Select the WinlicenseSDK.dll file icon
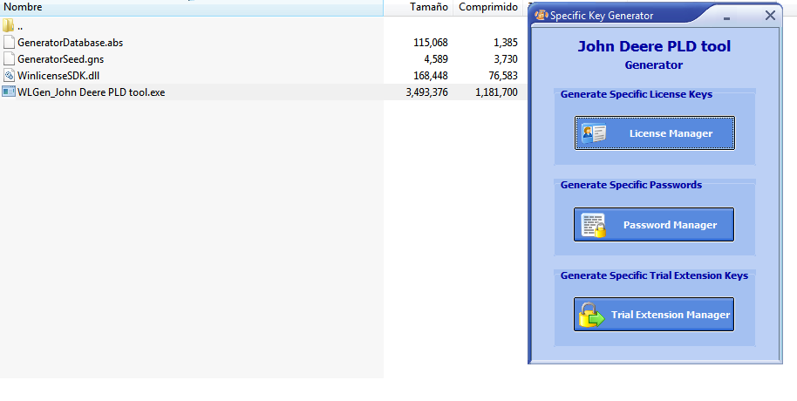 tap(9, 75)
